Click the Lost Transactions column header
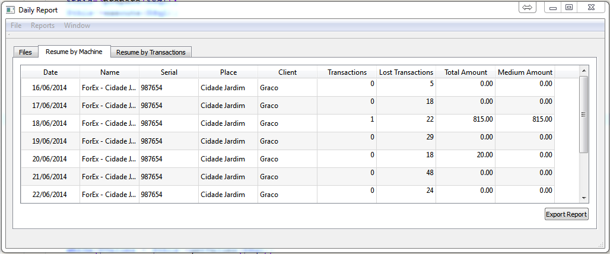 click(406, 72)
